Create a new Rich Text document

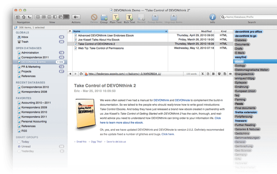click(129, 17)
